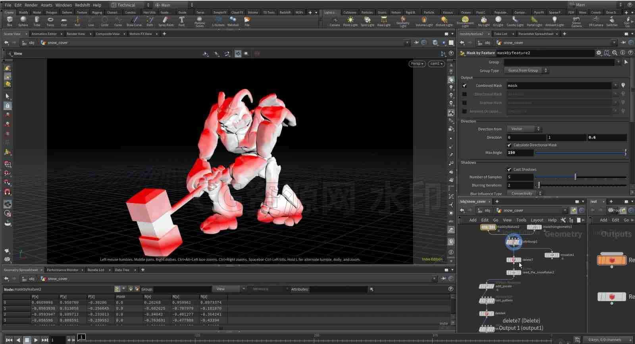
Task: Switch to the Animation Editor tab
Action: [44, 34]
